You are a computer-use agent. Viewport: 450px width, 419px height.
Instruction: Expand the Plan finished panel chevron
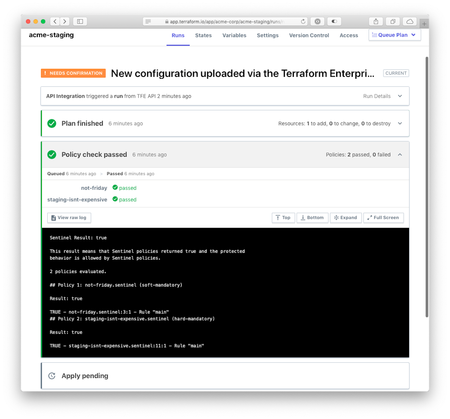coord(400,123)
